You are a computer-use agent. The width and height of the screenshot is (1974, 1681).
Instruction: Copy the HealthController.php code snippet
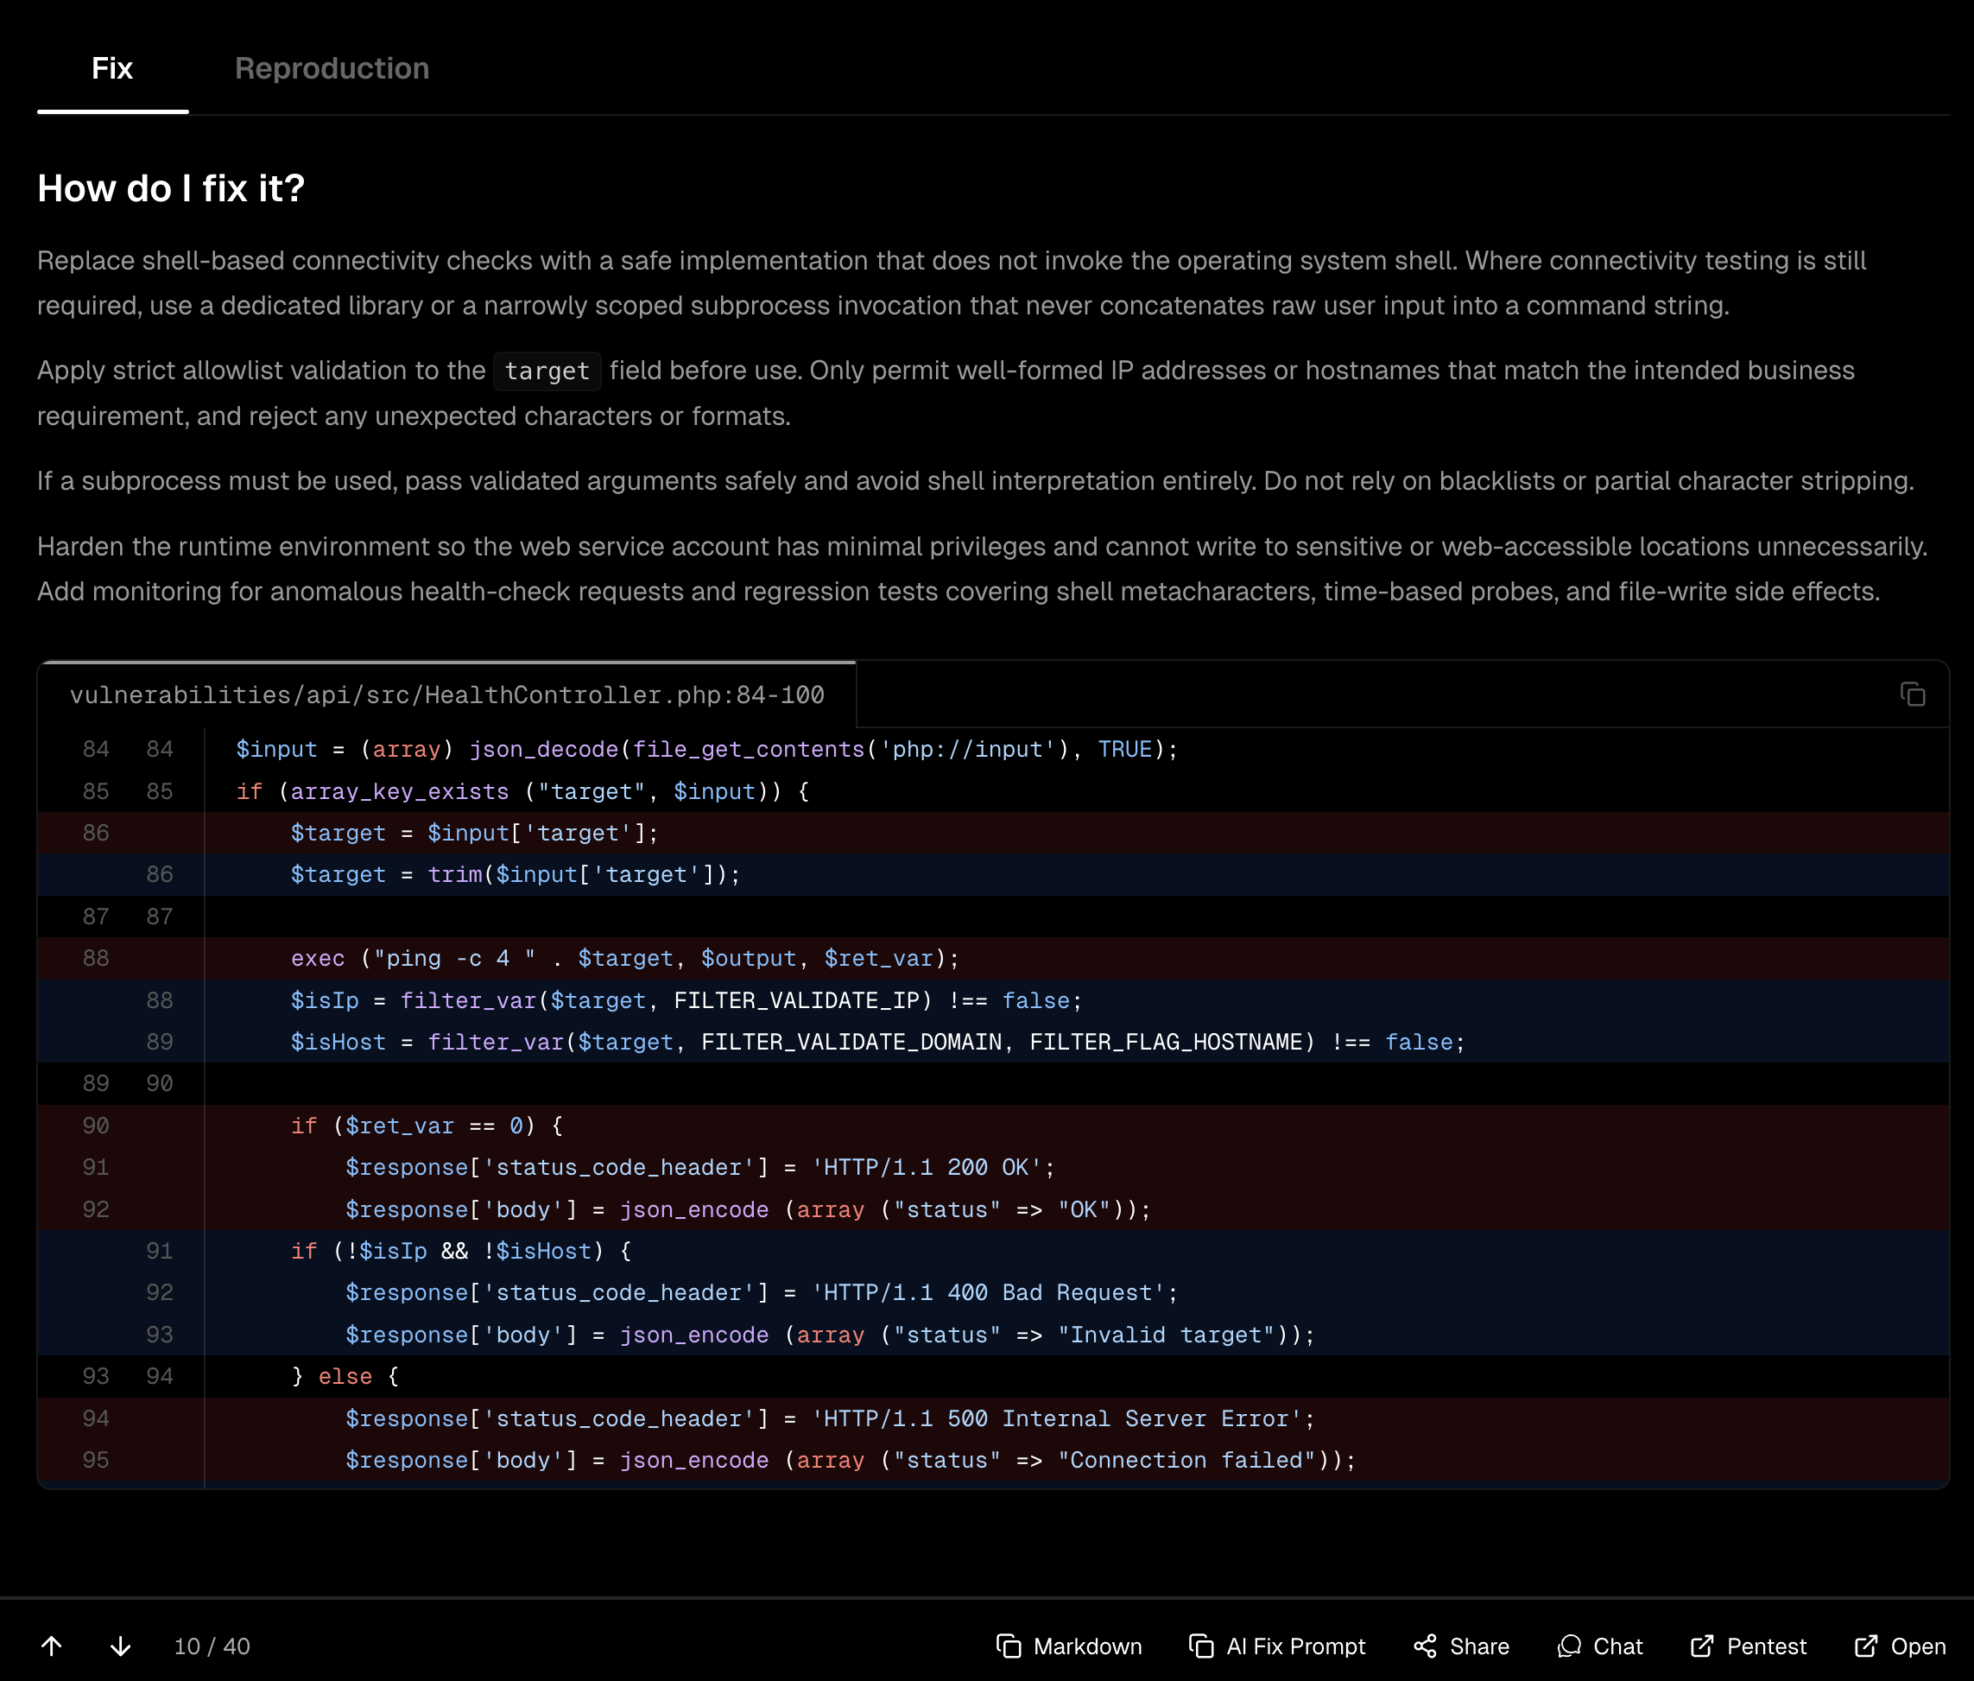(1912, 695)
